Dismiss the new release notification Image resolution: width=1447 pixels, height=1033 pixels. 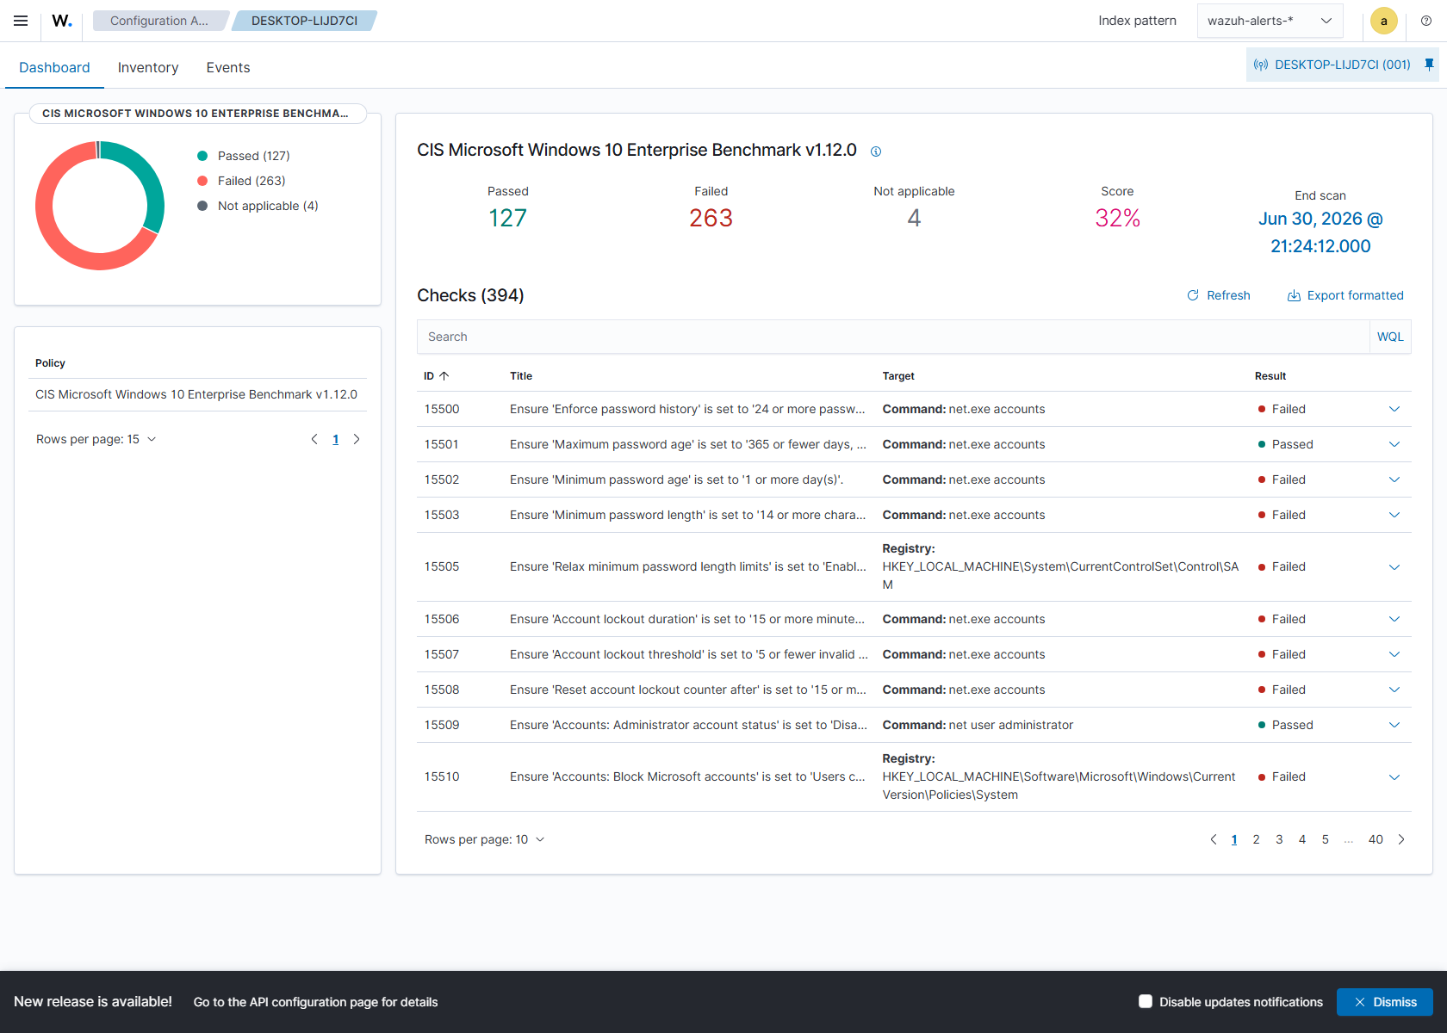(x=1385, y=1002)
